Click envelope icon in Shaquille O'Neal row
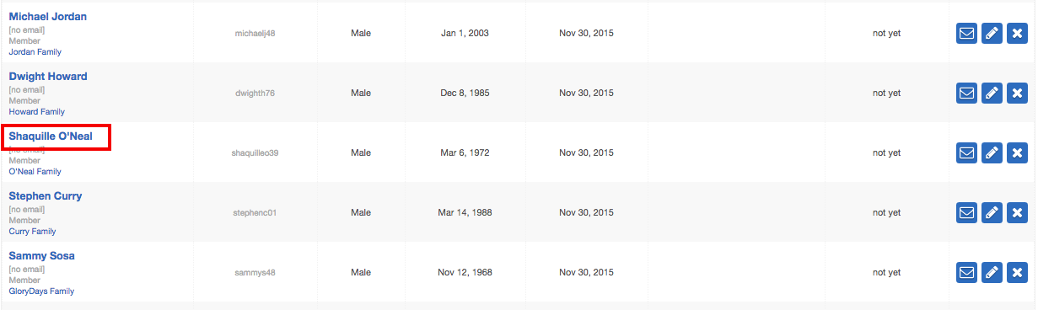Viewport: 1038px width, 310px height. [x=967, y=153]
